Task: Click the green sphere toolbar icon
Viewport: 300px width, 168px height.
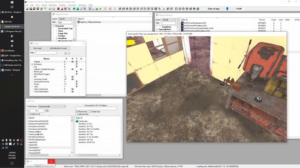Action: point(74,9)
